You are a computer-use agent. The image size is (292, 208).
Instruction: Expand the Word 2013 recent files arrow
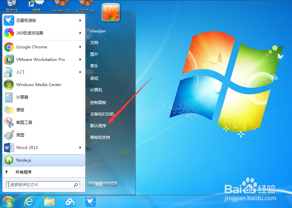(80, 148)
